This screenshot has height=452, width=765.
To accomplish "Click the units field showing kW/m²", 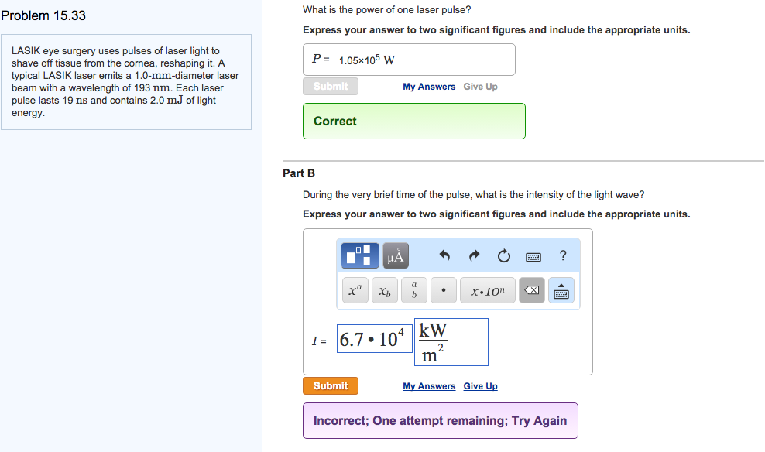I will [x=451, y=342].
